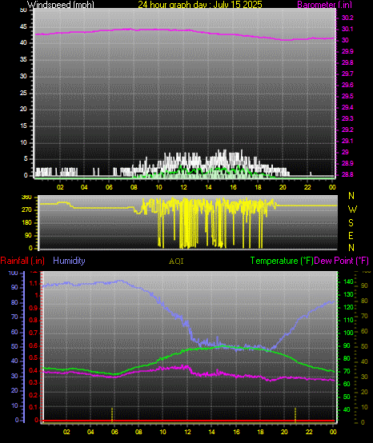Click the 60 value on blue humidity axis
Image resolution: width=373 pixels, height=443 pixels.
coord(14,332)
